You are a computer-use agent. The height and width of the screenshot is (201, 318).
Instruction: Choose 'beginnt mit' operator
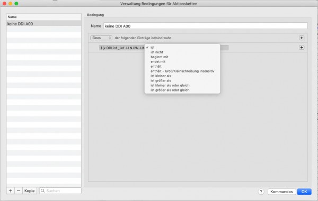pyautogui.click(x=182, y=57)
